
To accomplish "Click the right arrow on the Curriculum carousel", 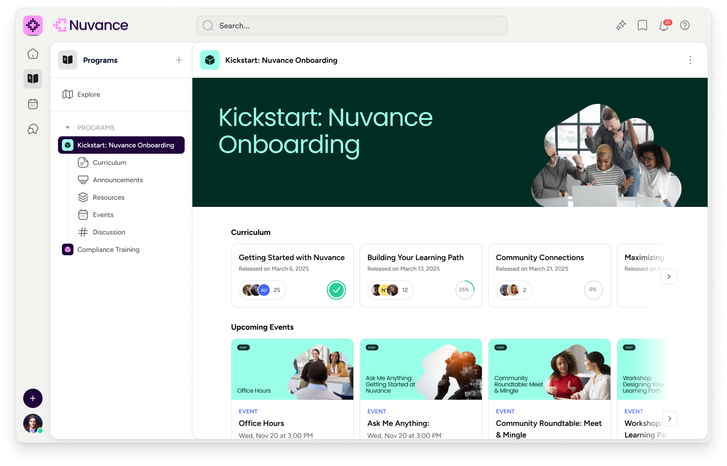I will (x=669, y=276).
